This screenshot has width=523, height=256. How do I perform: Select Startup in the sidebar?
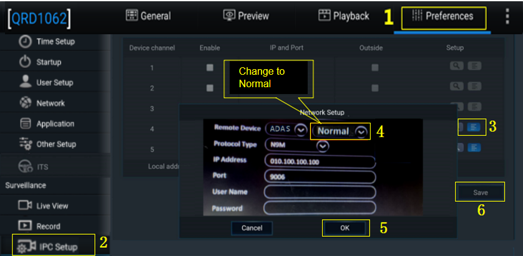pos(48,62)
